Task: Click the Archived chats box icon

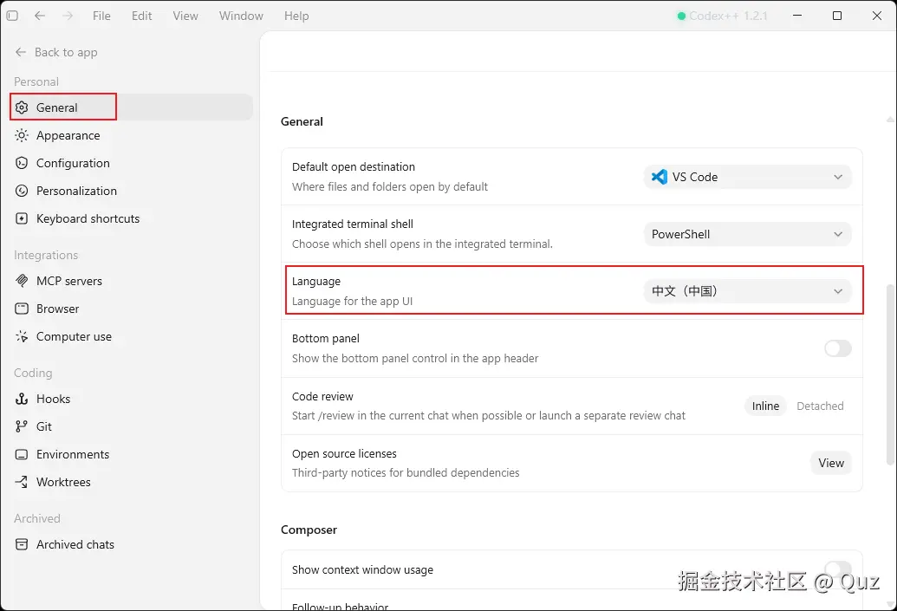Action: tap(22, 544)
